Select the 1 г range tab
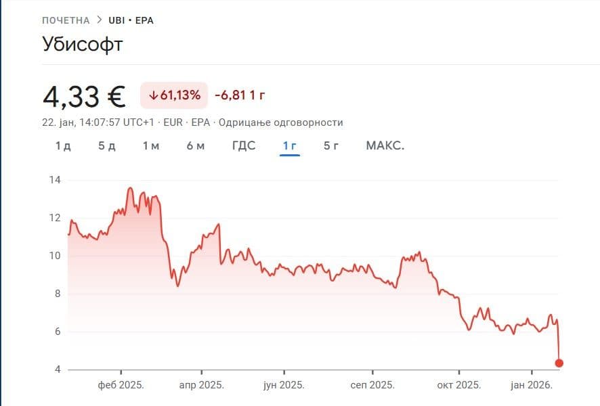The height and width of the screenshot is (406, 600). point(290,145)
